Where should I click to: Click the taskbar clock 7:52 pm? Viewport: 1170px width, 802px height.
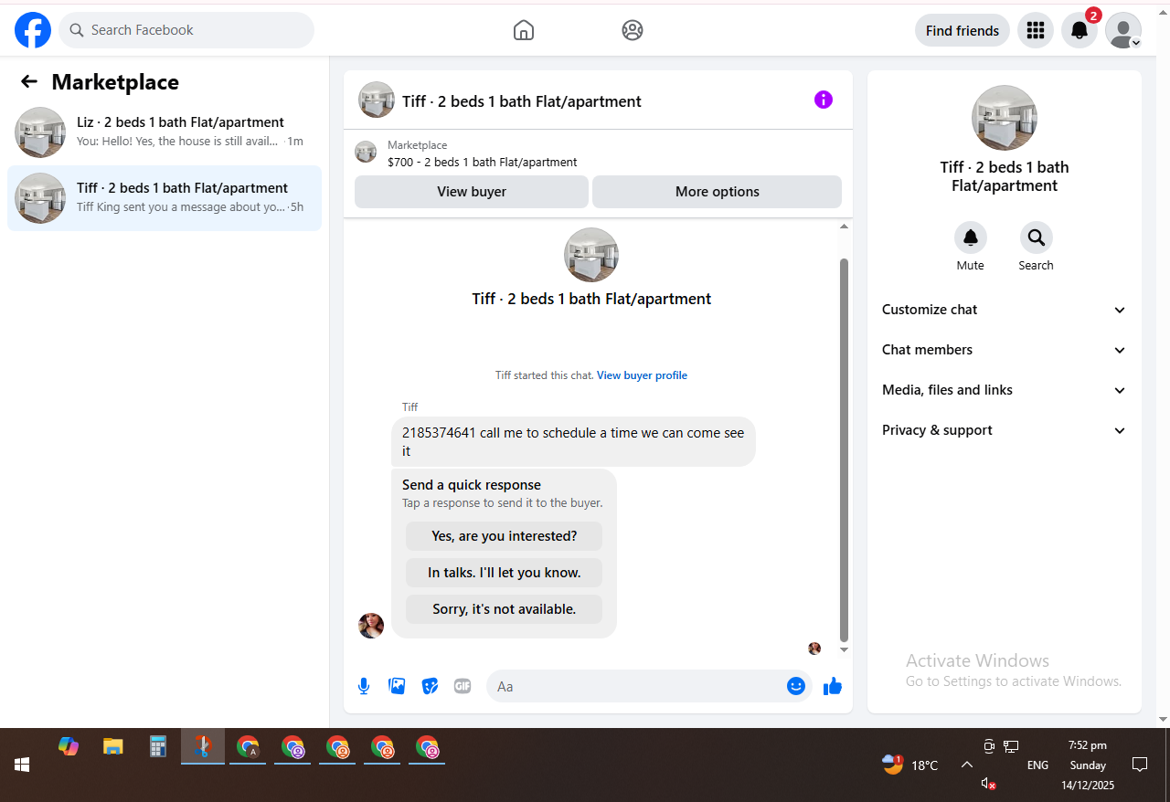point(1088,745)
